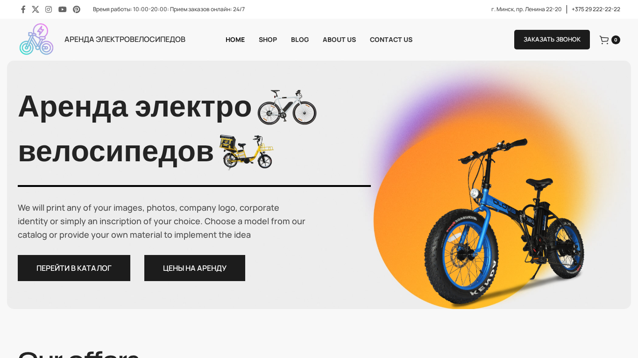This screenshot has width=638, height=358.
Task: Open the ABOUT US menu item
Action: [x=339, y=40]
